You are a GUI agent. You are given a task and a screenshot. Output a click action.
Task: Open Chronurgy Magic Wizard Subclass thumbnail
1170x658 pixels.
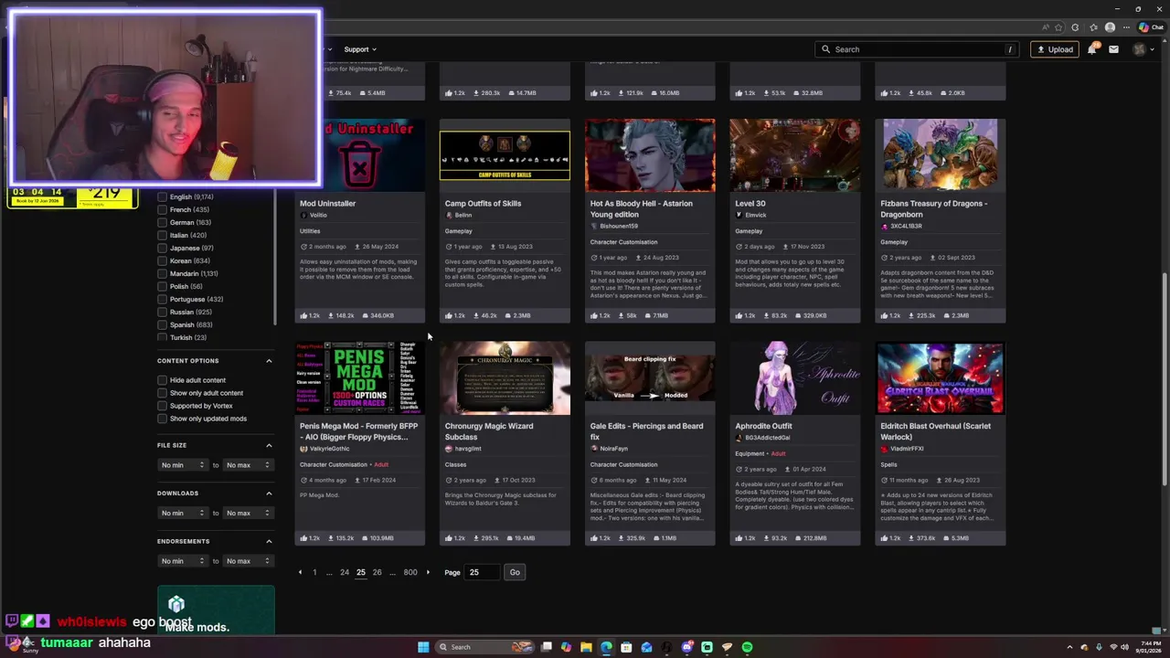505,378
